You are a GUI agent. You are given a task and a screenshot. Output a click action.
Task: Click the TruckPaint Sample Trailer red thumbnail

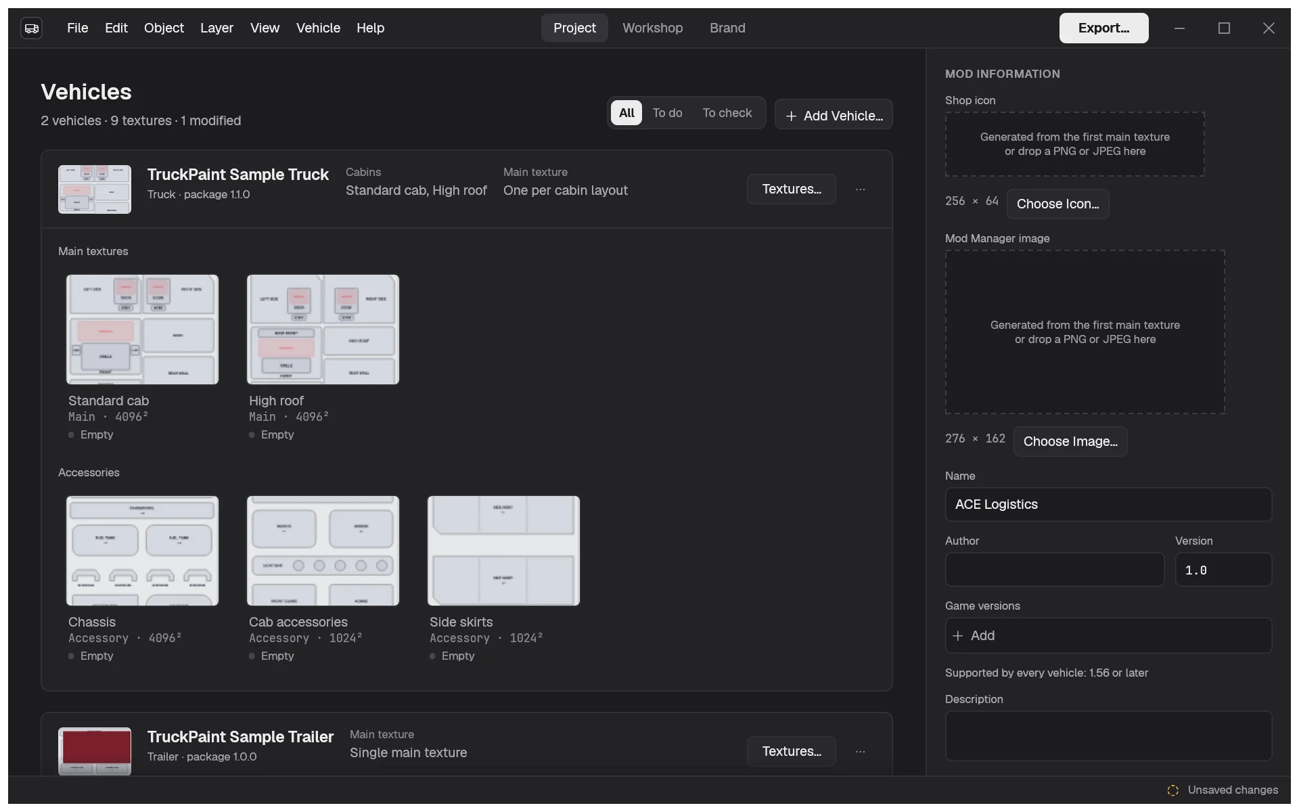(95, 751)
